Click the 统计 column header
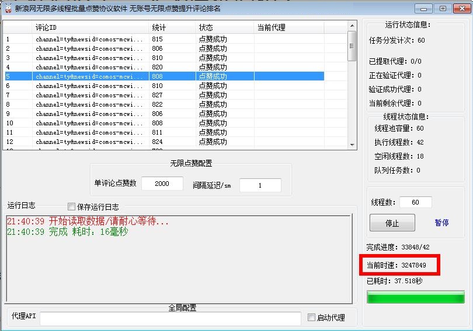The height and width of the screenshot is (331, 473). (x=172, y=27)
